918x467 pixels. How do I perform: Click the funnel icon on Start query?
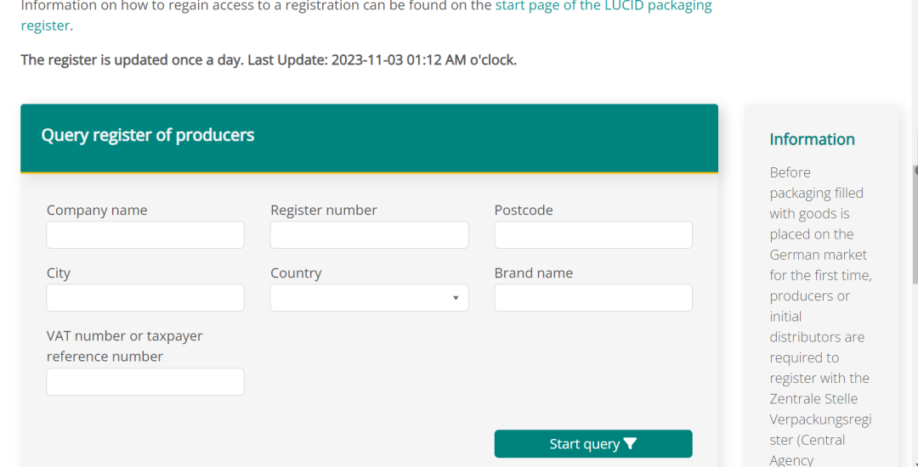point(630,443)
